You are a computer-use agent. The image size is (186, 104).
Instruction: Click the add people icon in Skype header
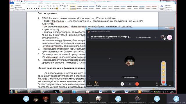click(x=156, y=37)
